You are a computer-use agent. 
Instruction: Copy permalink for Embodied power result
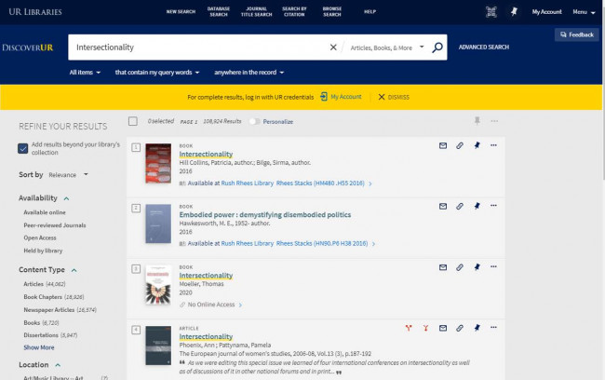[x=460, y=206]
